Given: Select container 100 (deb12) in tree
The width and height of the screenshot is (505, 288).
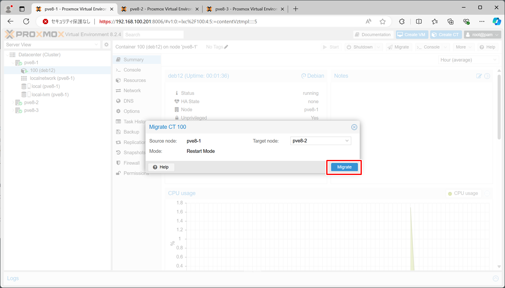Looking at the screenshot, I should pos(42,70).
